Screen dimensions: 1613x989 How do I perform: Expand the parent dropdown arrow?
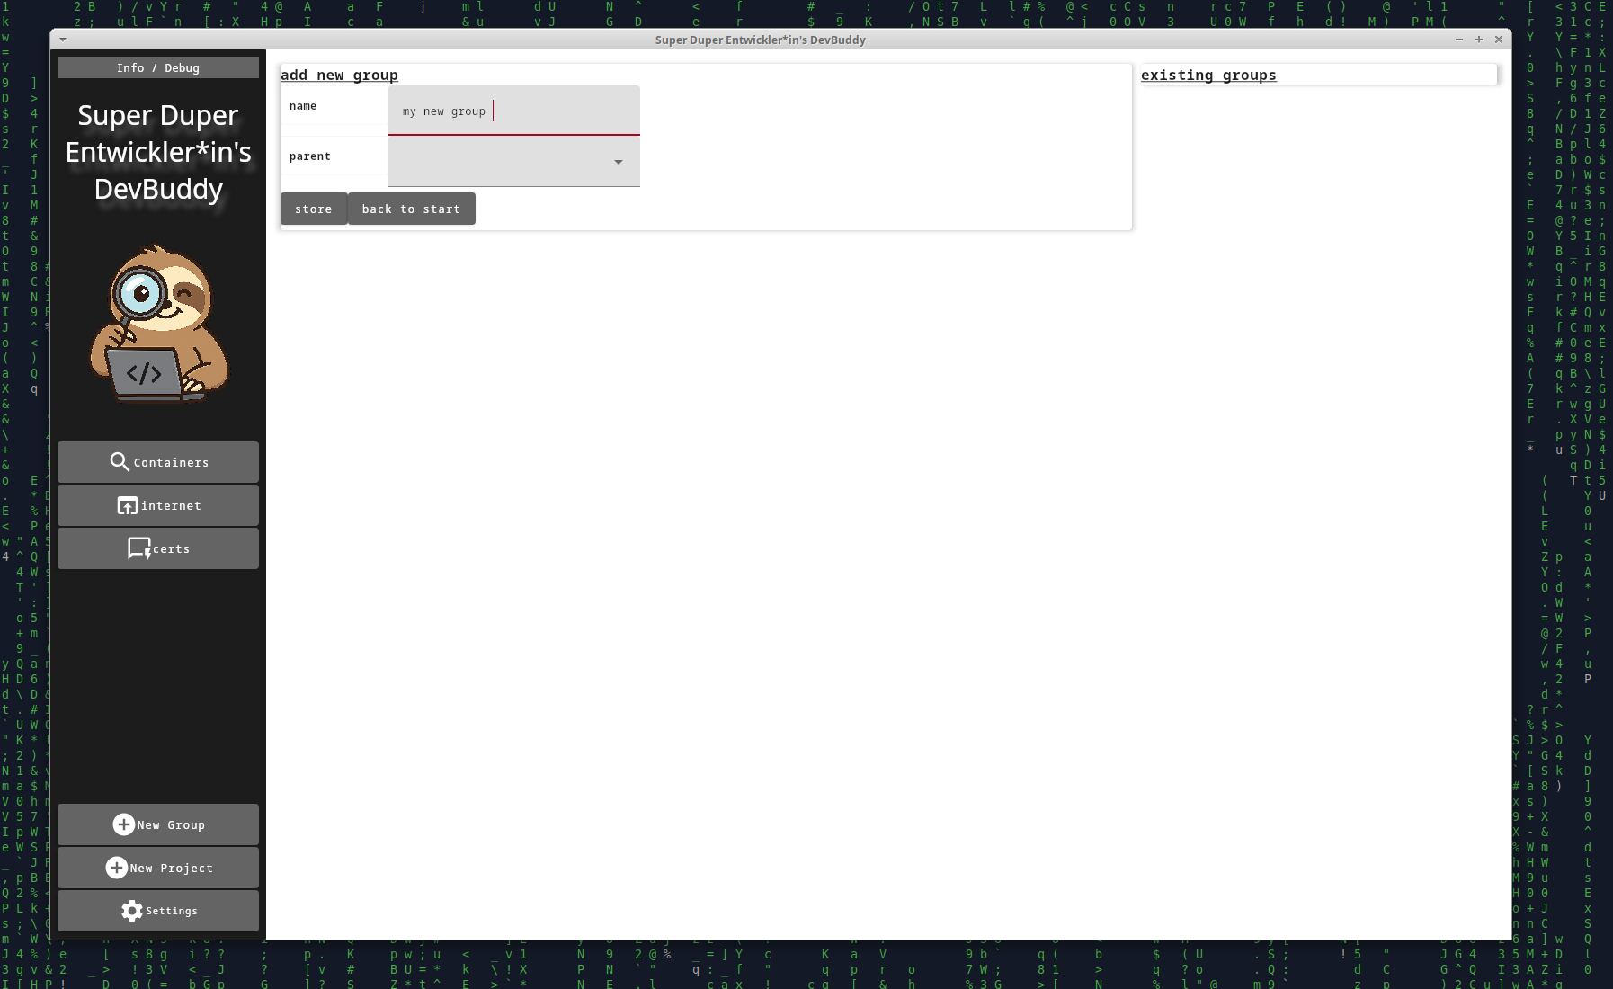(x=619, y=162)
